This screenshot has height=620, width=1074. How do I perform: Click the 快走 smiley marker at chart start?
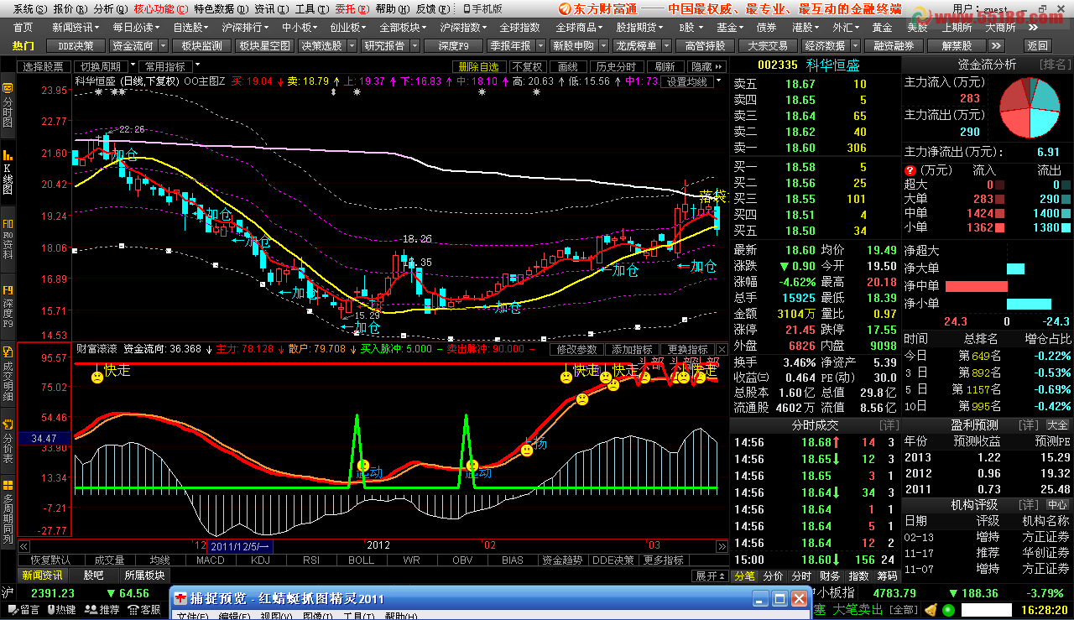click(x=97, y=378)
